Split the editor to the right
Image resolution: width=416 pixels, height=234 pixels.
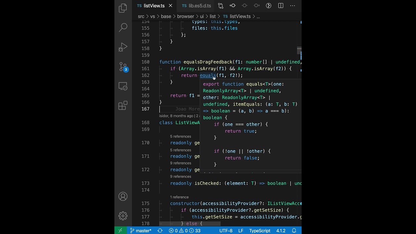click(x=280, y=6)
